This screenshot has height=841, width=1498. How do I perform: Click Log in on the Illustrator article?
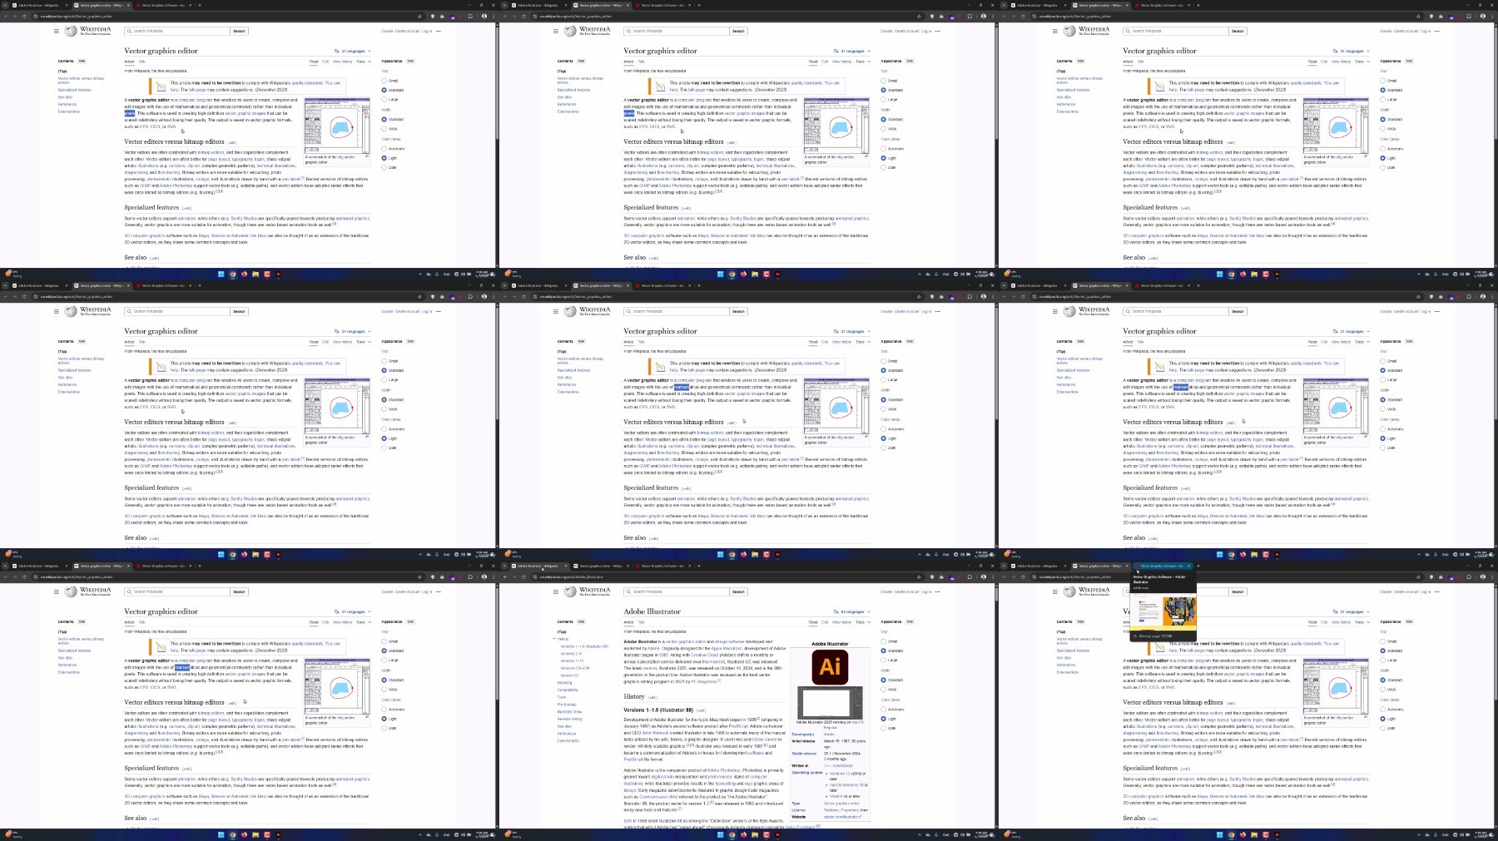[x=926, y=591]
